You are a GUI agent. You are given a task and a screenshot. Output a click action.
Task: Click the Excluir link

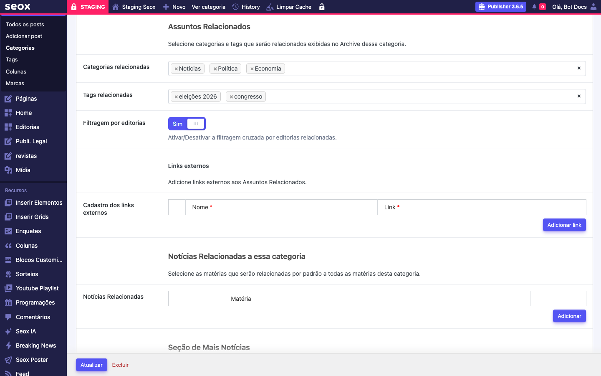[120, 365]
